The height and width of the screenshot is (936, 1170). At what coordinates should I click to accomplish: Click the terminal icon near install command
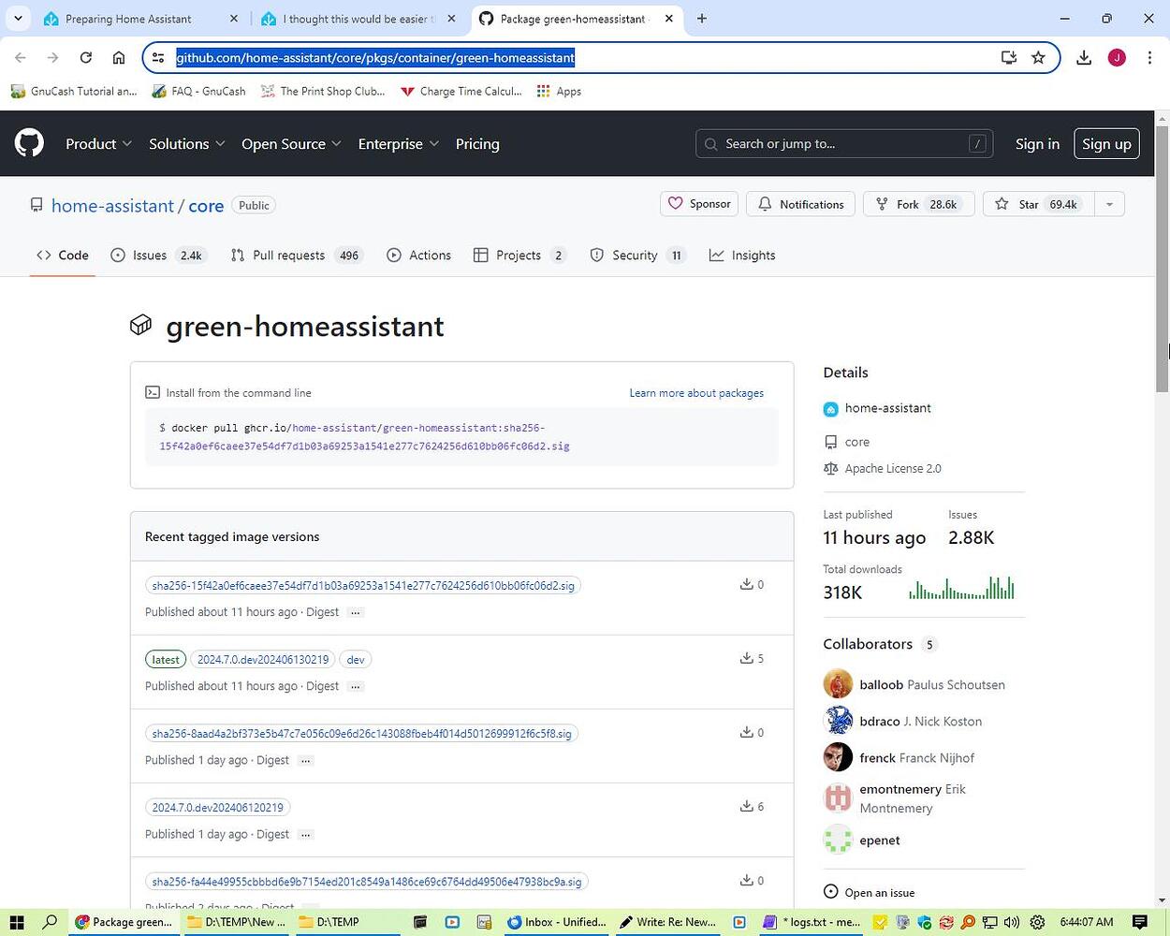(x=154, y=392)
